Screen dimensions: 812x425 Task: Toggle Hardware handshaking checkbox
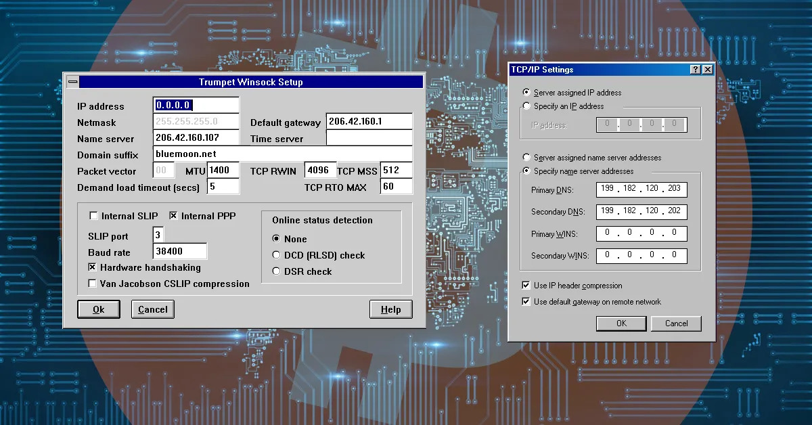click(x=93, y=267)
